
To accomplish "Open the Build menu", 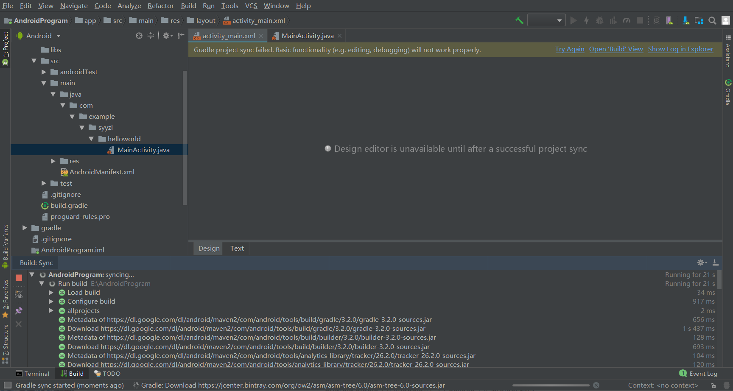I will click(x=189, y=6).
